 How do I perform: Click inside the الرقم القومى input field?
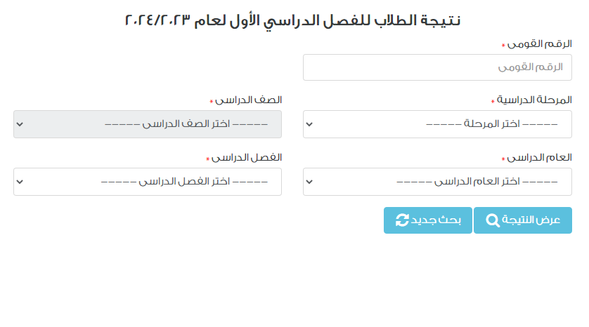[x=437, y=67]
